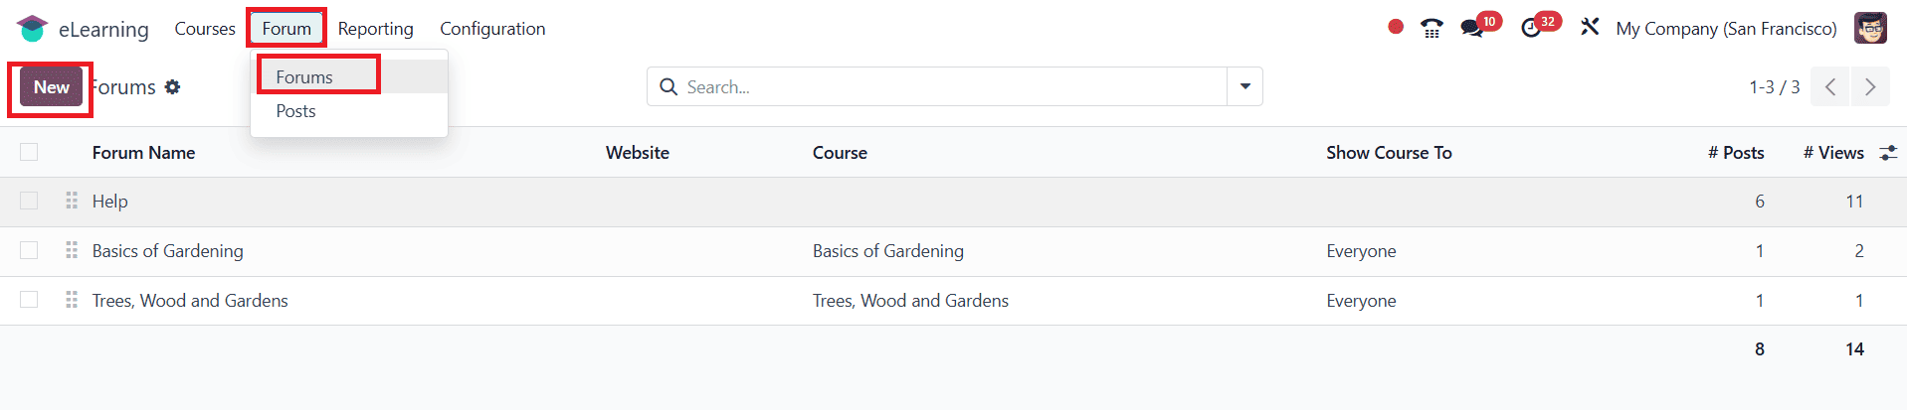Tick the checkbox for Help forum
1907x410 pixels.
[29, 202]
